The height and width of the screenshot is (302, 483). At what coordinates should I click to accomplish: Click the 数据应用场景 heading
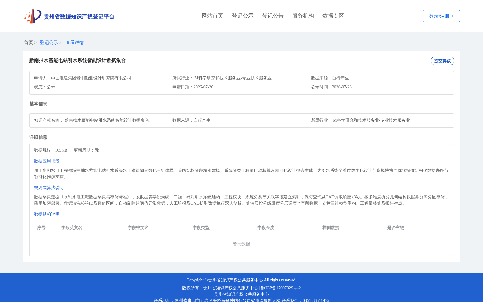(47, 161)
